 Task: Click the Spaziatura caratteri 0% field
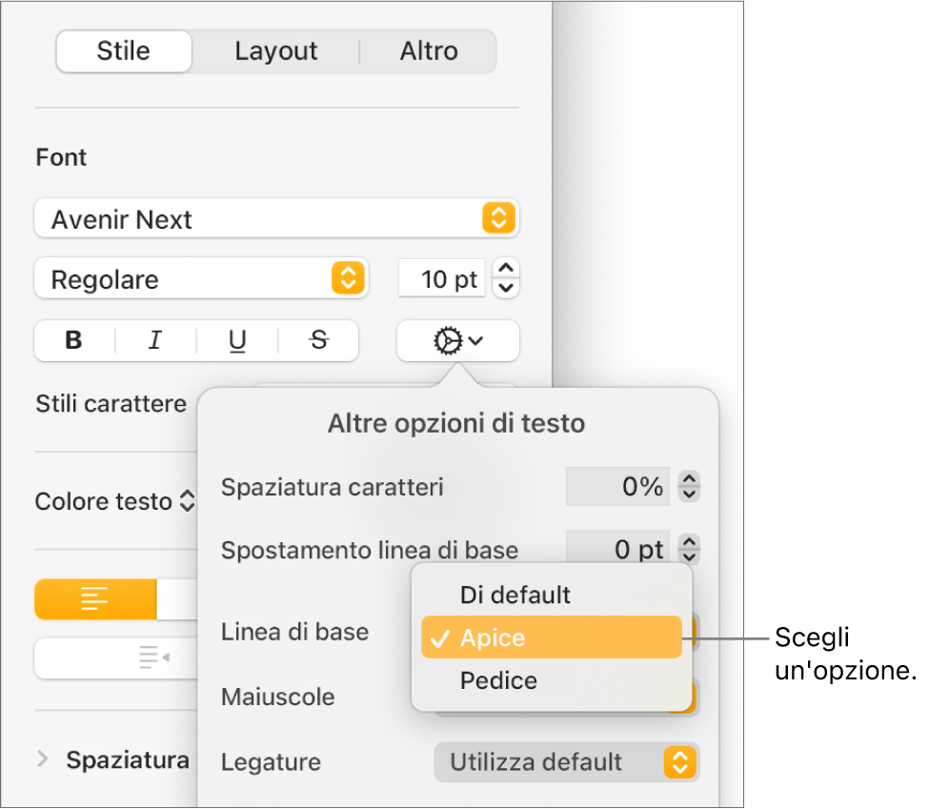pyautogui.click(x=617, y=487)
